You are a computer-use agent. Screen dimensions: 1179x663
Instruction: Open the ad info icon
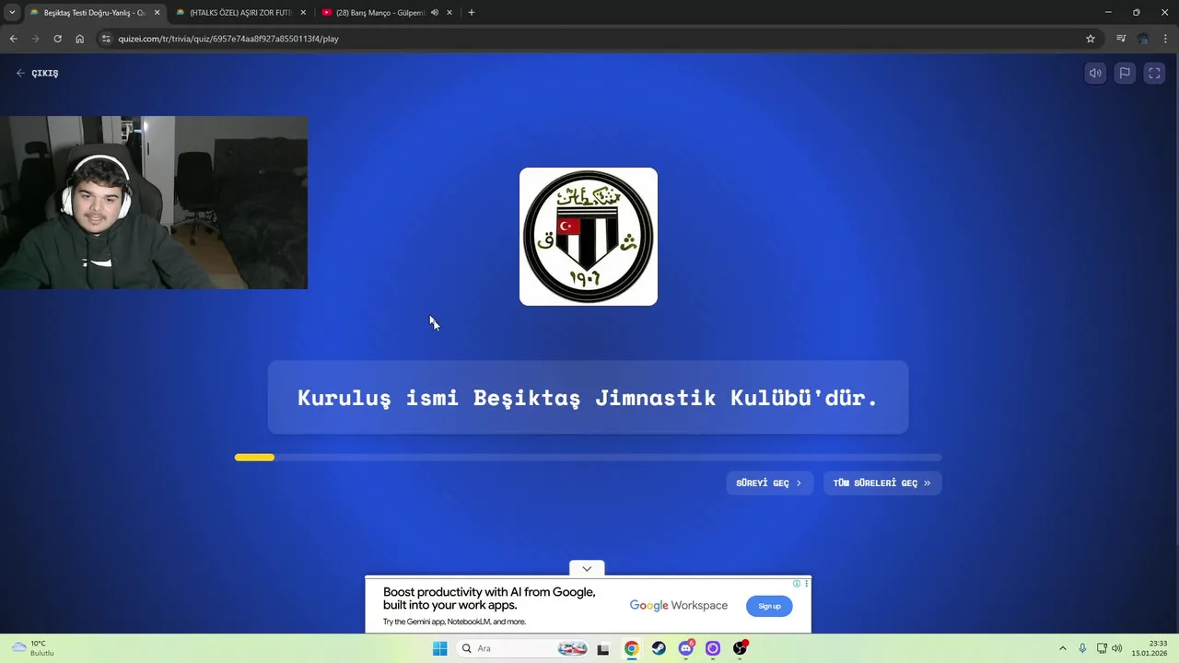[797, 583]
